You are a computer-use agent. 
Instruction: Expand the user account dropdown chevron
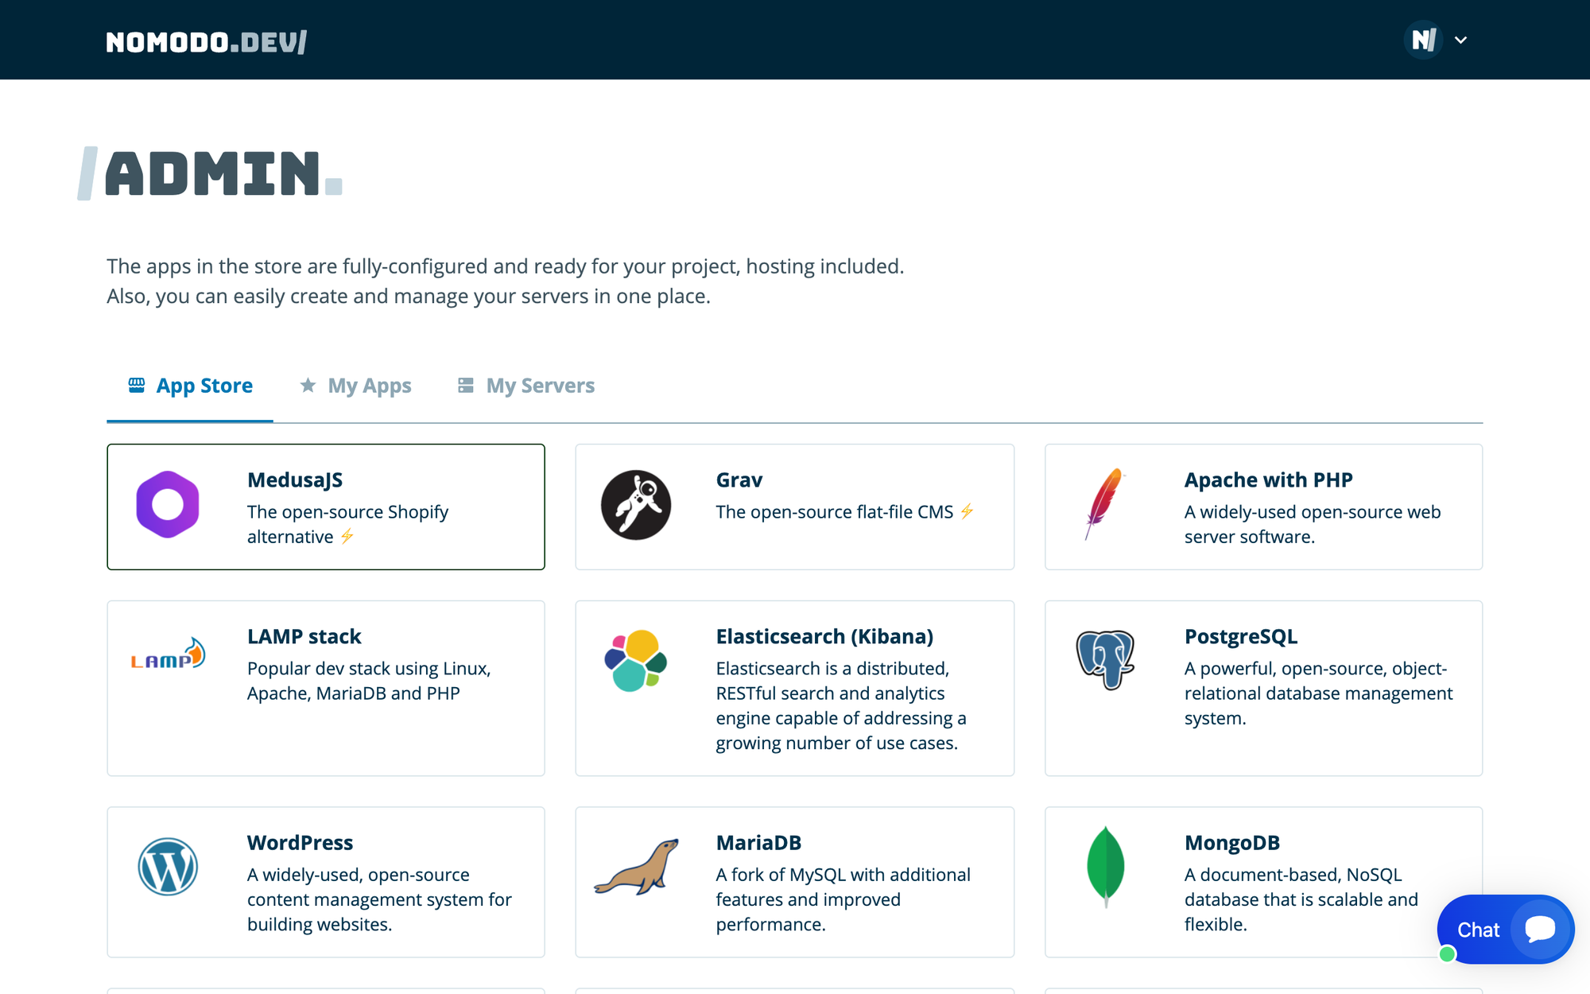[1460, 40]
